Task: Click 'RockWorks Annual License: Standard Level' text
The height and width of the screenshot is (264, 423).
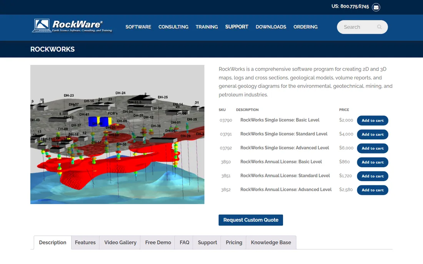Action: tap(285, 175)
